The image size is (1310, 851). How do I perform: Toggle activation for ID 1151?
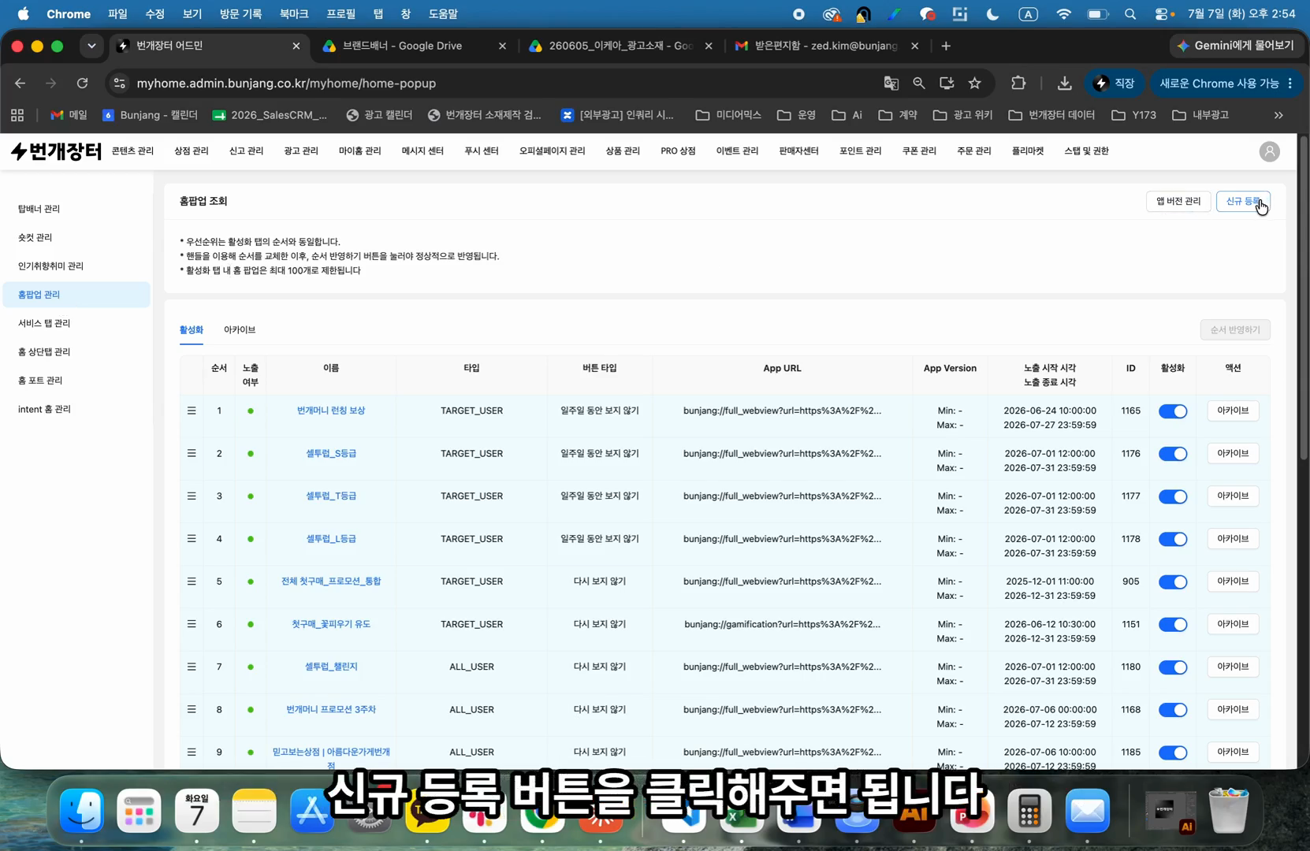(x=1173, y=625)
